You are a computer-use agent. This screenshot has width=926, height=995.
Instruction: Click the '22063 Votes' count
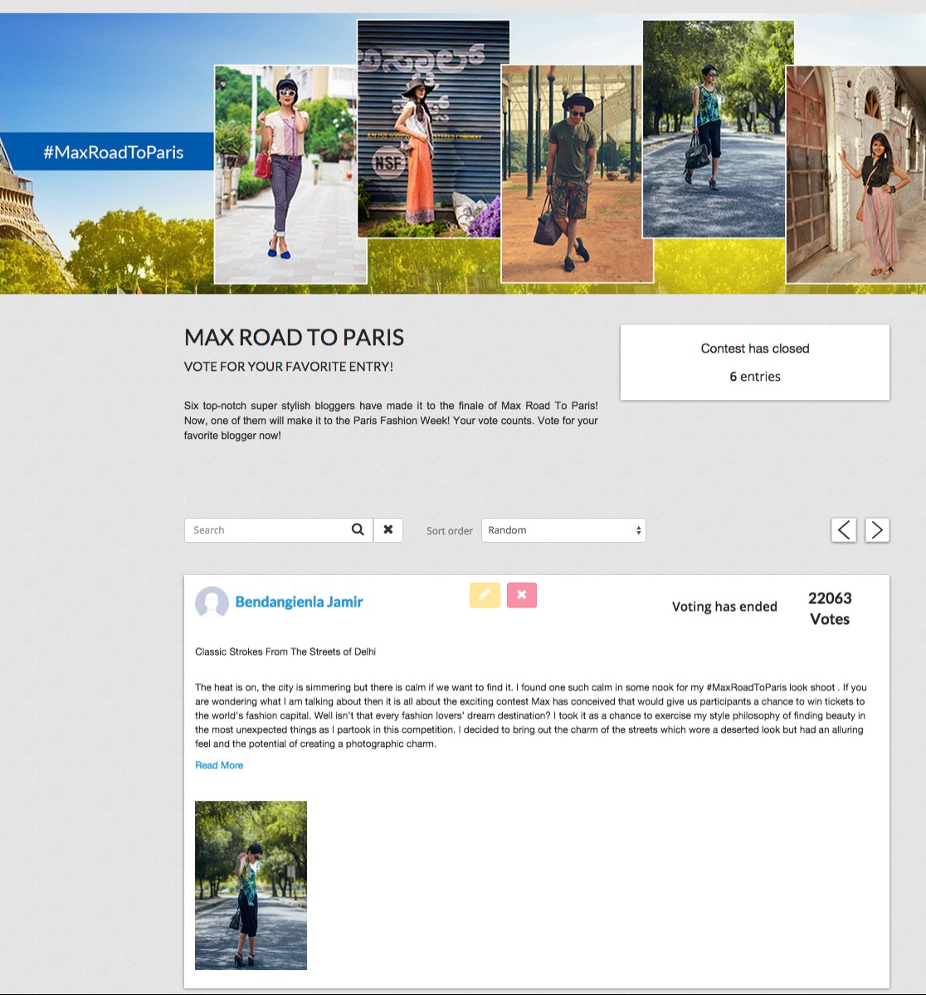[x=830, y=608]
